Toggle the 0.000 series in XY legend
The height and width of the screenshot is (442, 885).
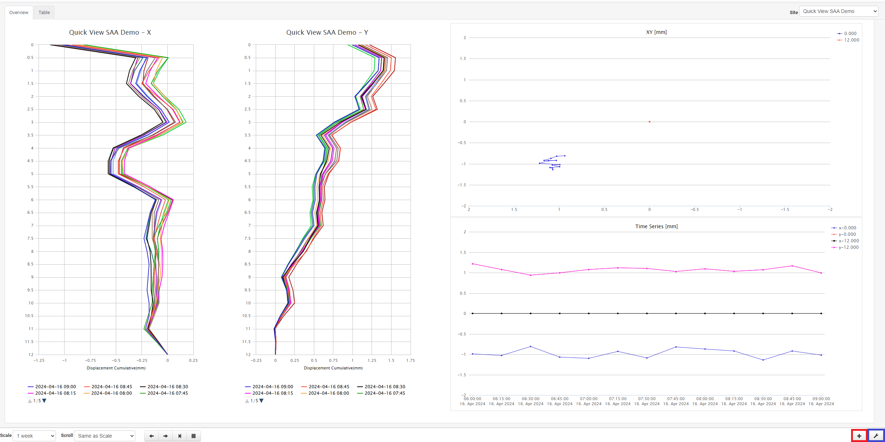850,33
